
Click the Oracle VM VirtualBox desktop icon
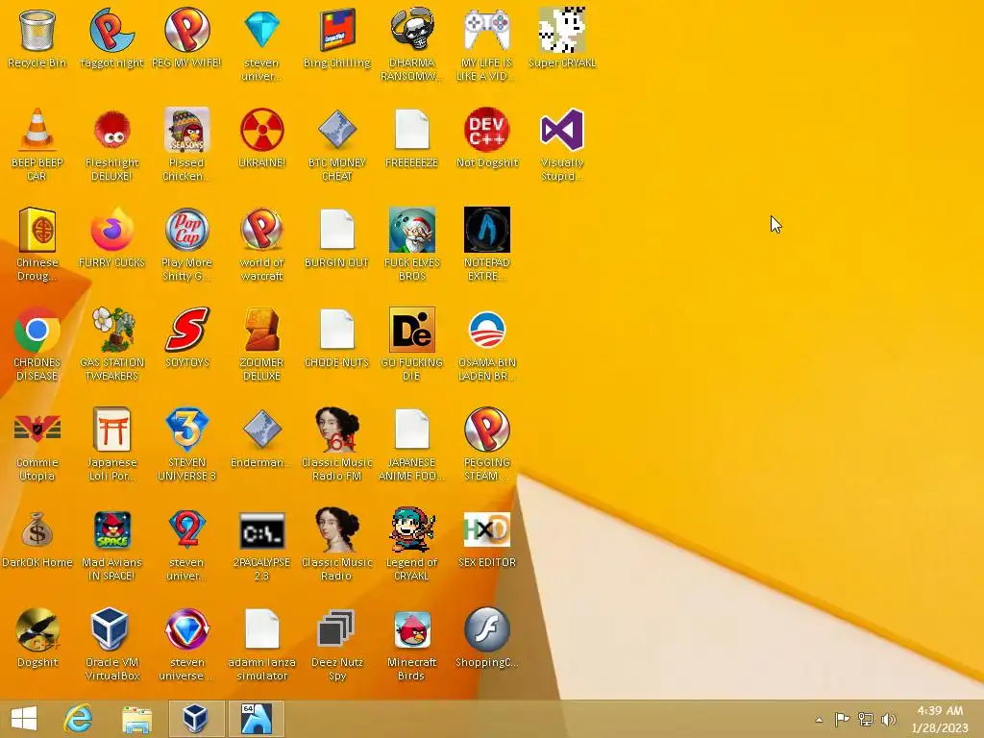point(111,628)
